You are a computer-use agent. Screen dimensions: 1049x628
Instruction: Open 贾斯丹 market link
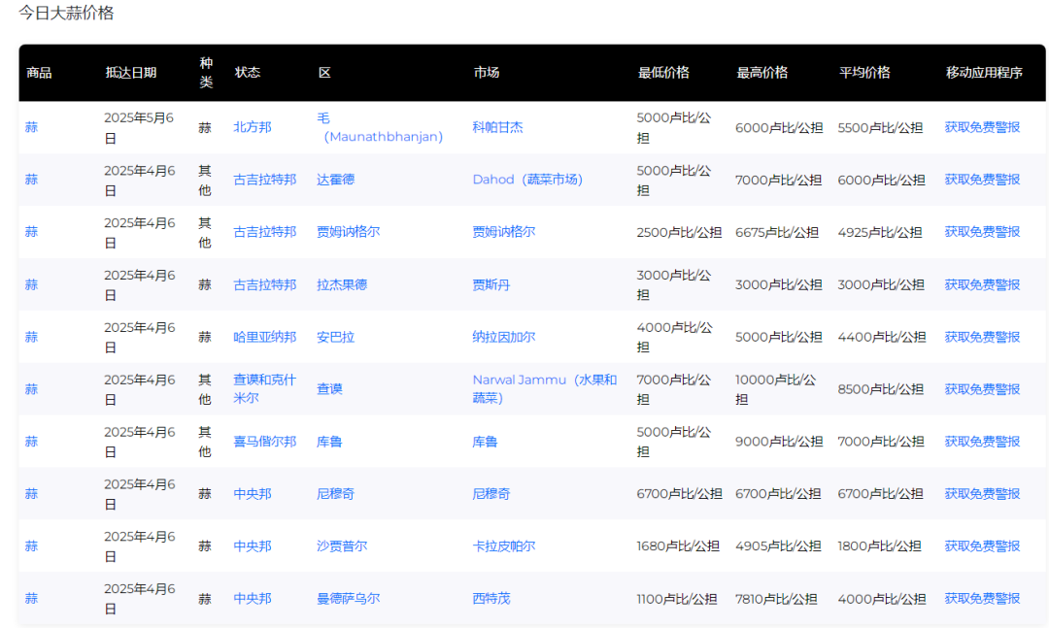tap(491, 284)
